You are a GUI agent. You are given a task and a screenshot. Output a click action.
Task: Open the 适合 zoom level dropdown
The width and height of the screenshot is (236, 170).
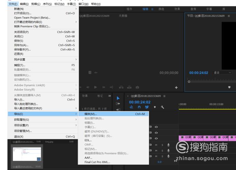click(x=222, y=73)
